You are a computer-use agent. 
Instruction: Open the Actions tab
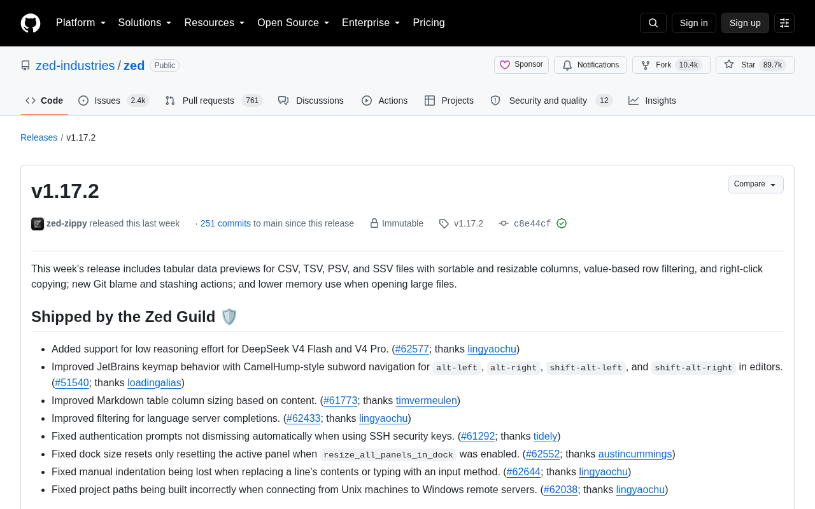coord(385,101)
